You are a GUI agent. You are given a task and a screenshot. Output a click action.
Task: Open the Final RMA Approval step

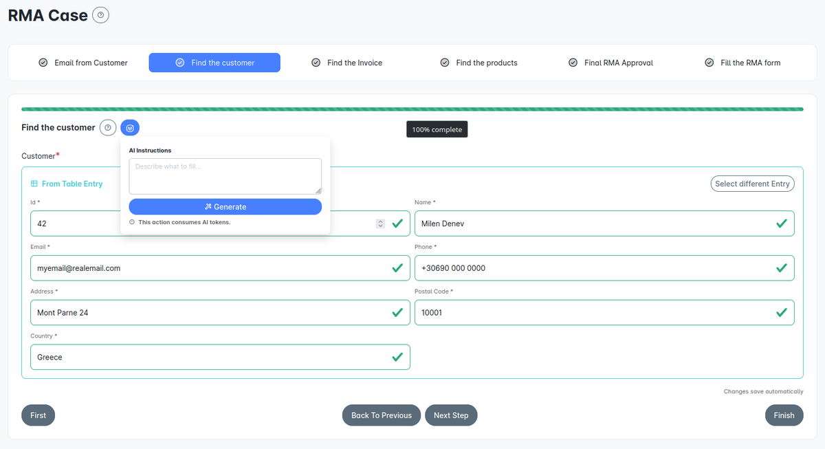[x=610, y=63]
